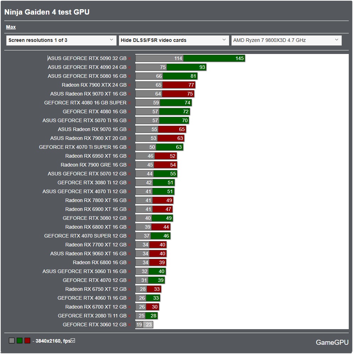Toggle the fps checkbox in the legend

[73, 340]
